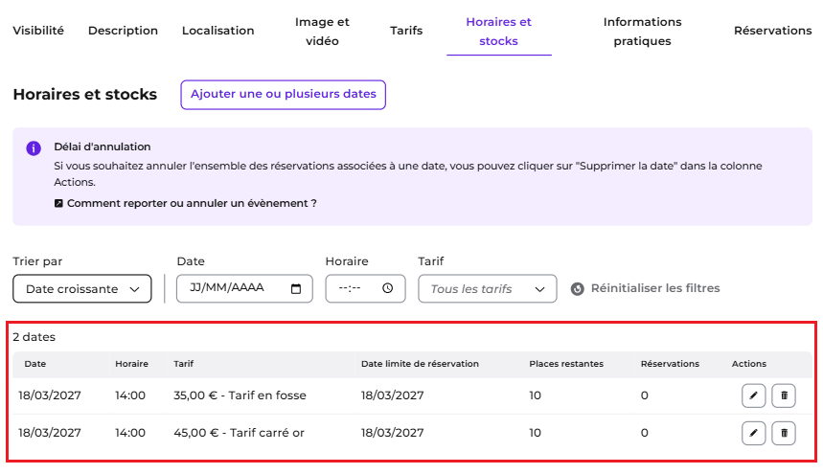Open the Localisation tab
Screen dimensions: 823x474
point(217,31)
